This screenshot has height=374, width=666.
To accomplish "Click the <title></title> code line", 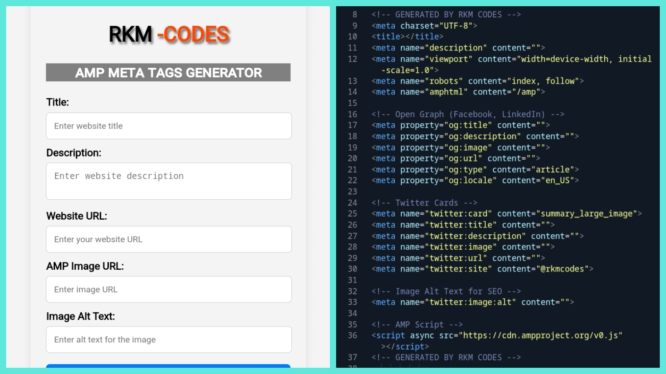I will coord(407,37).
